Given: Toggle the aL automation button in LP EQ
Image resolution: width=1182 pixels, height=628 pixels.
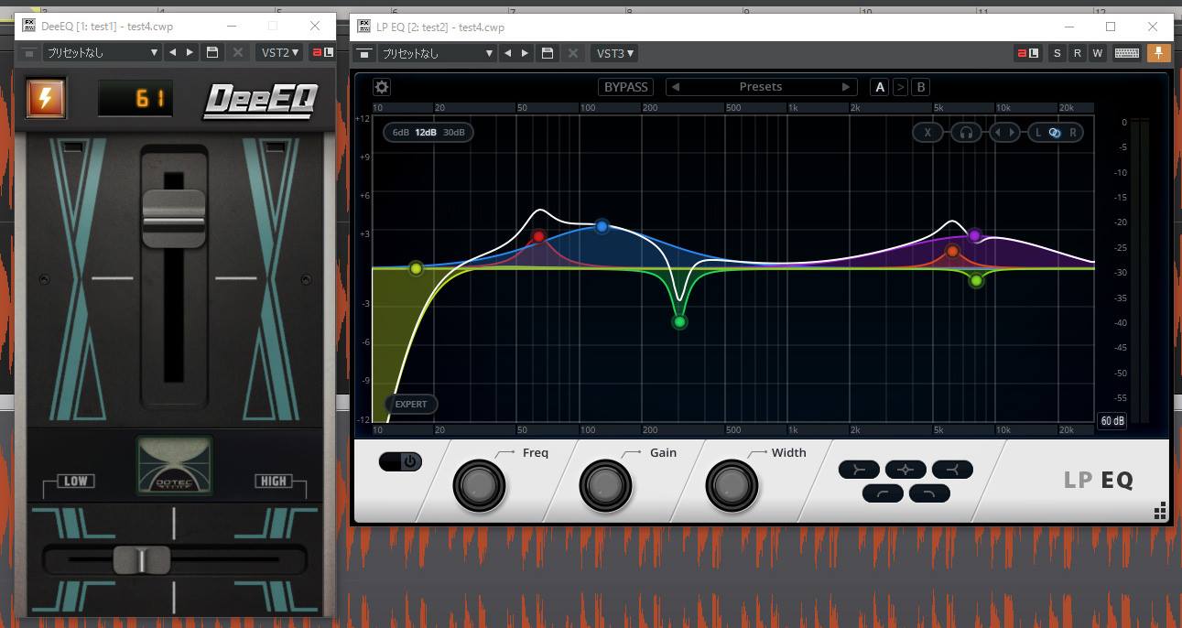Looking at the screenshot, I should (x=1027, y=53).
